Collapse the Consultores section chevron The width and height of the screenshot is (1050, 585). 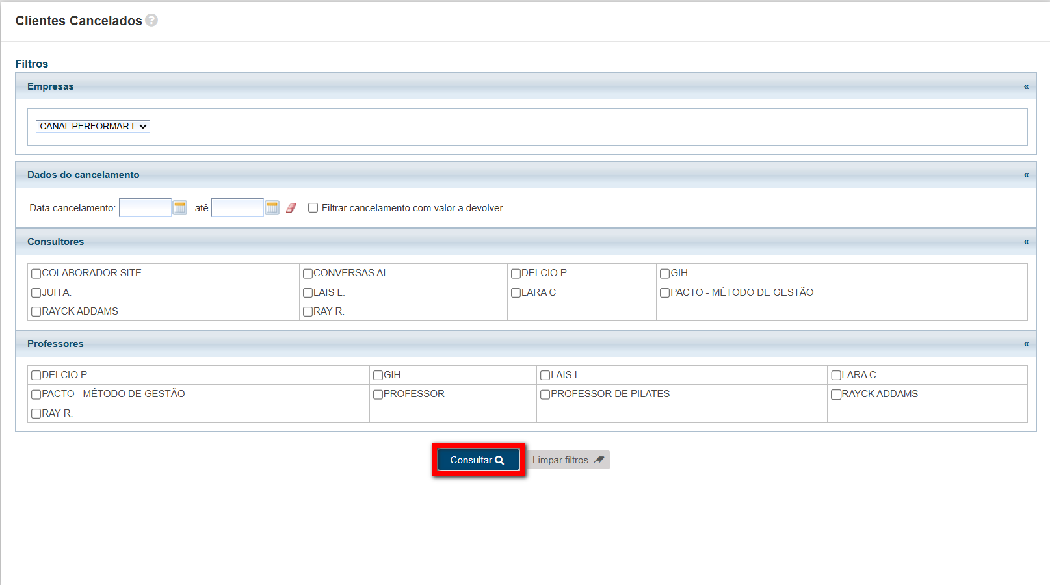pos(1026,242)
